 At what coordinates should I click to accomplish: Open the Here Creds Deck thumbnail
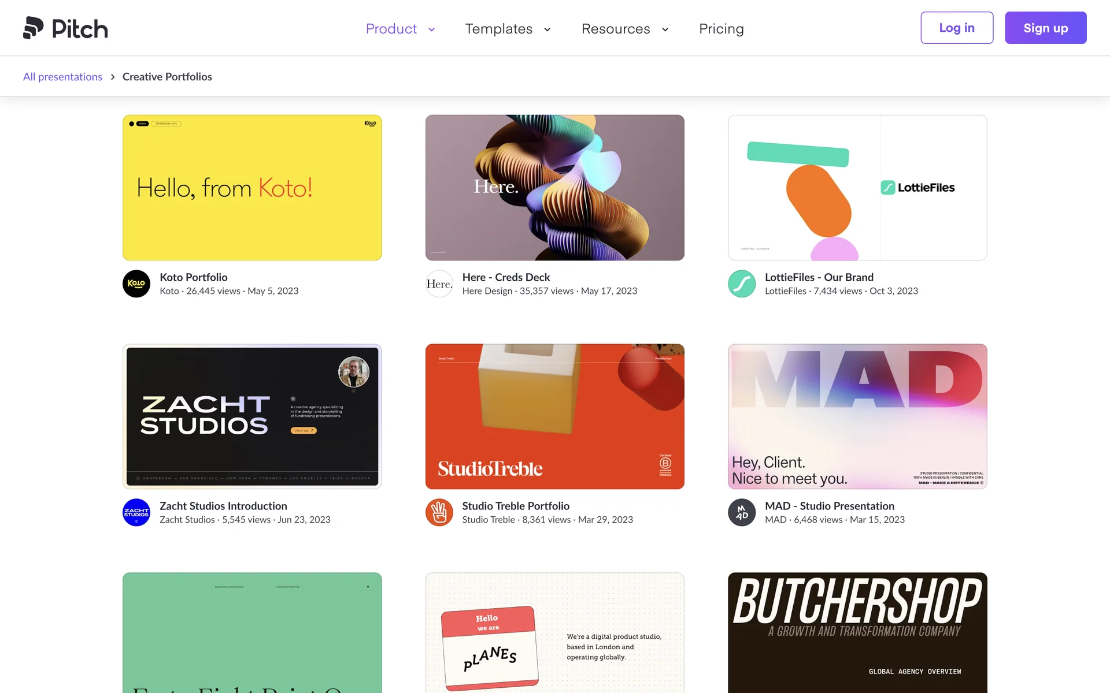point(554,188)
